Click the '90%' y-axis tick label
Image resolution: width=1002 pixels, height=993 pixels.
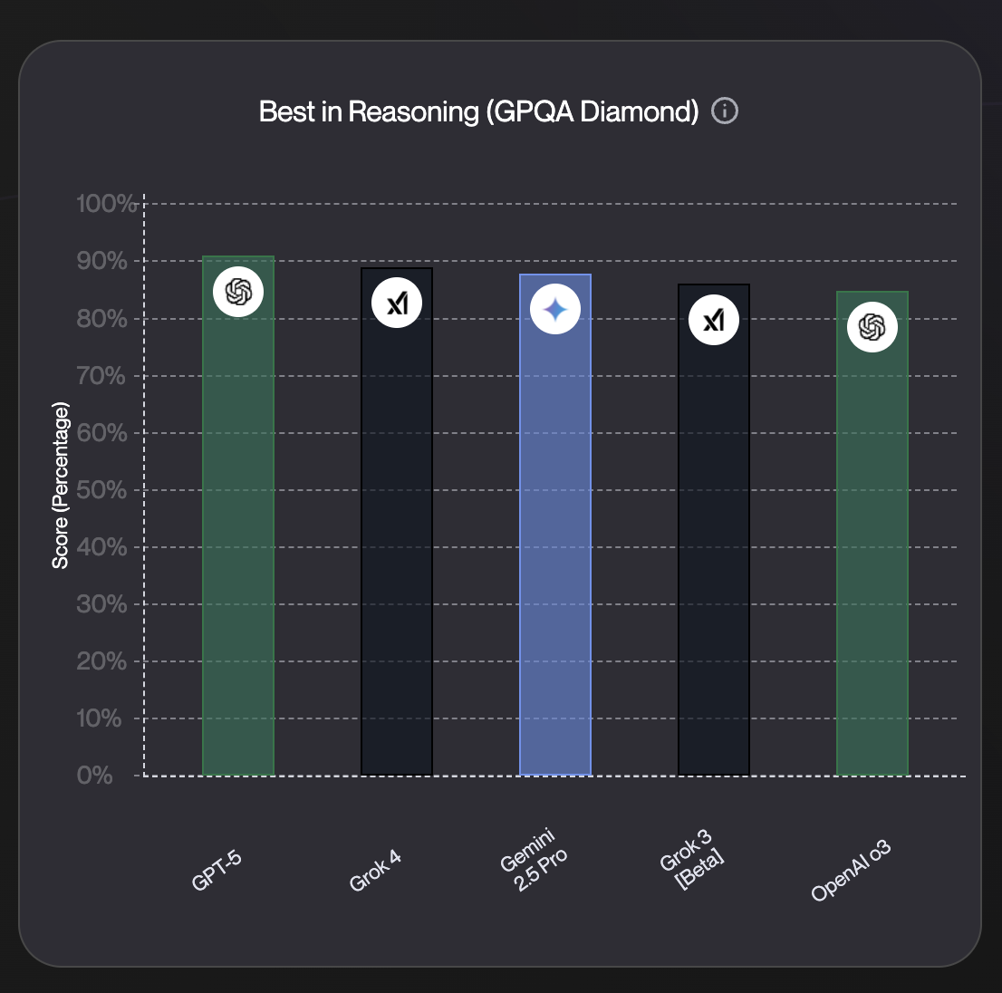tap(101, 261)
